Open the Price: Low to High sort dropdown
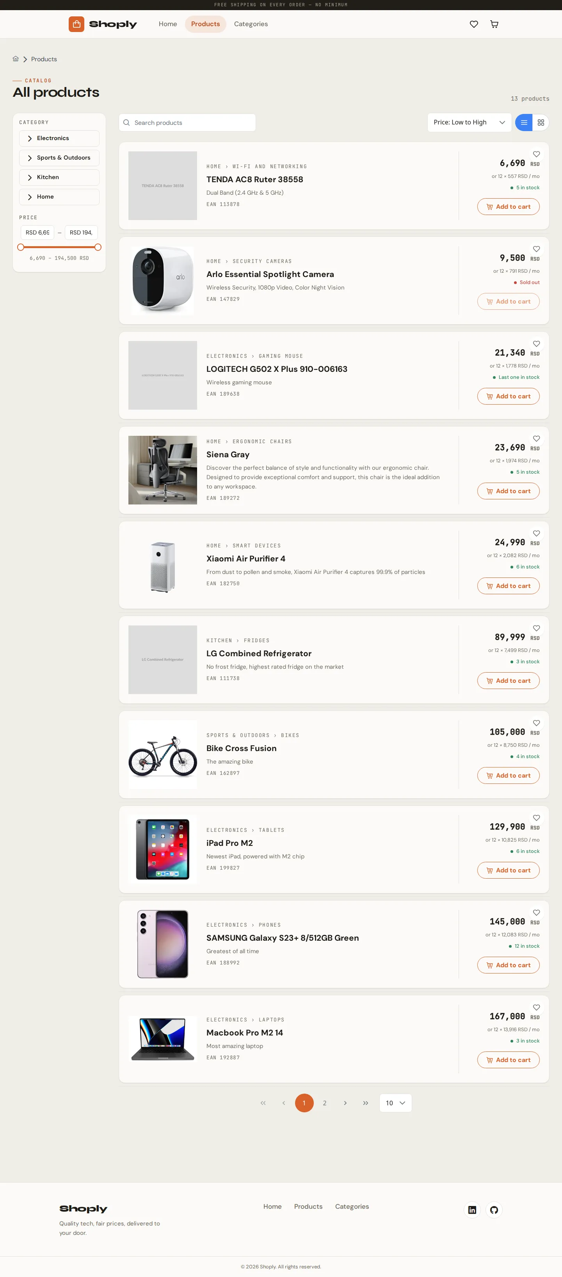562x1277 pixels. pyautogui.click(x=469, y=123)
